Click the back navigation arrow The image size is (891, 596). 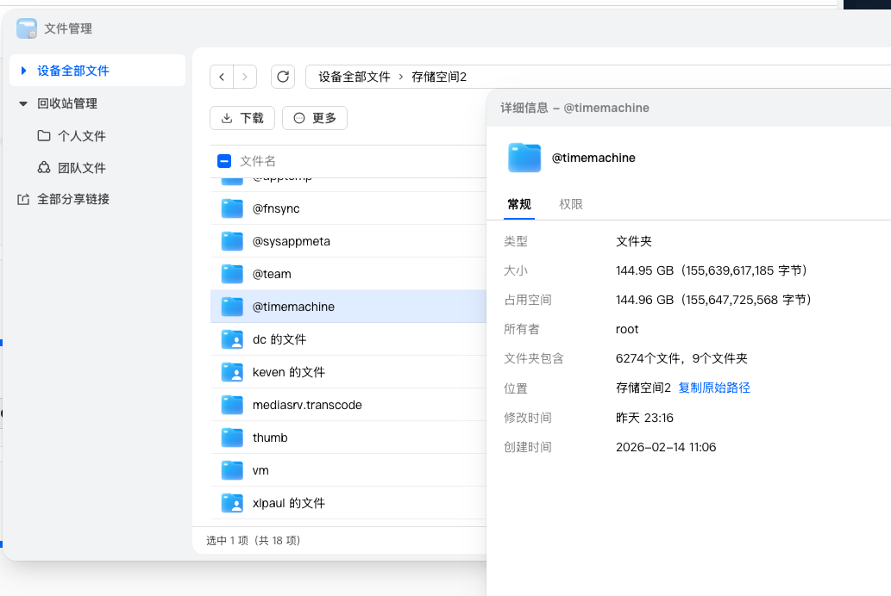click(x=221, y=76)
